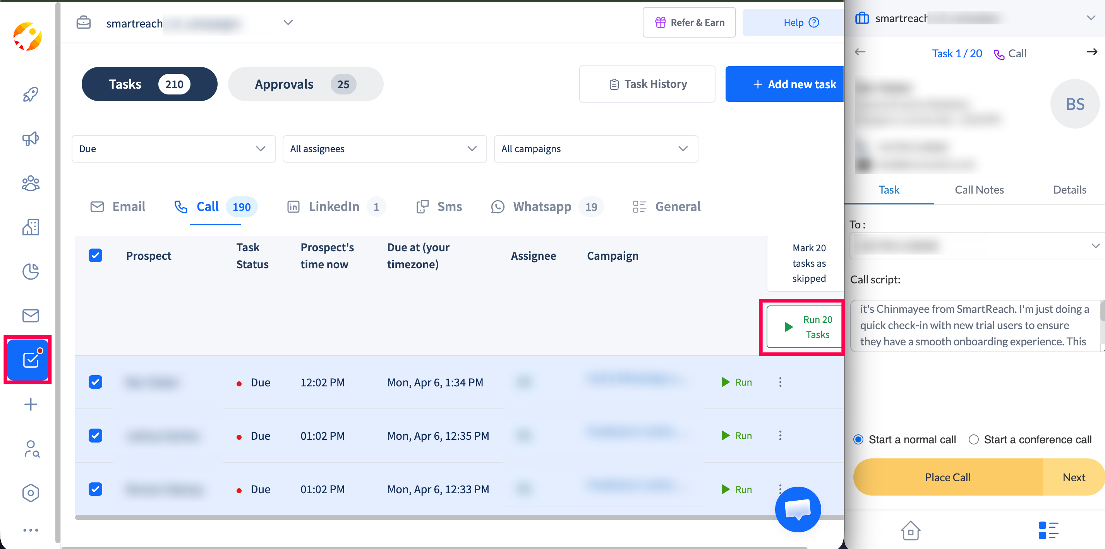Click the Run 20 Tasks button
The image size is (1105, 549).
(x=805, y=327)
